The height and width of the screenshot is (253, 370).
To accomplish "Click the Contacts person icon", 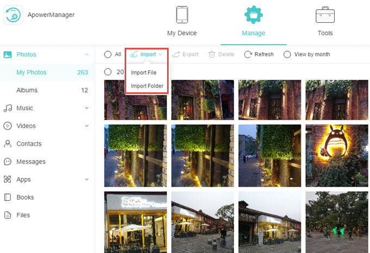I will tap(8, 144).
